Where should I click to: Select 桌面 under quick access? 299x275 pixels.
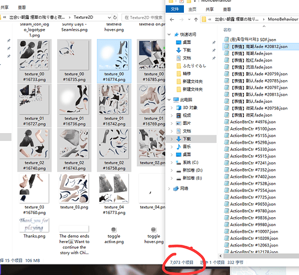click(187, 42)
